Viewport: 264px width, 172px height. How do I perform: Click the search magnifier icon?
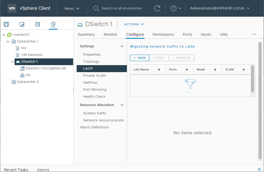pyautogui.click(x=96, y=8)
